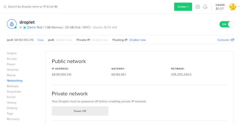Copy the ipv4 address
Image resolution: width=241 pixels, height=125 pixels.
point(41,40)
